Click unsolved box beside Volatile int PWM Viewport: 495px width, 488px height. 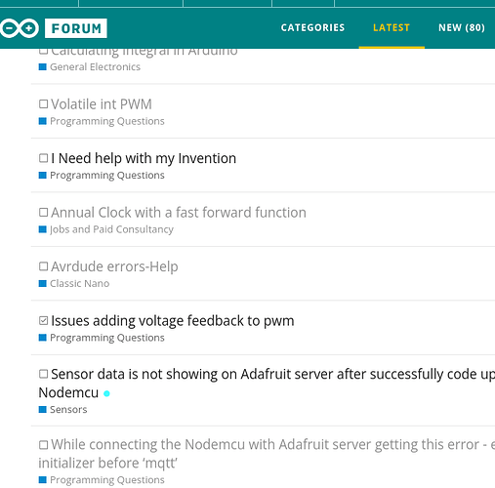(x=43, y=104)
